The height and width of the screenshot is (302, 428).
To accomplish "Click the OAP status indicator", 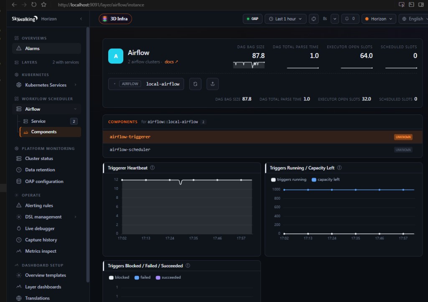I will click(x=252, y=19).
